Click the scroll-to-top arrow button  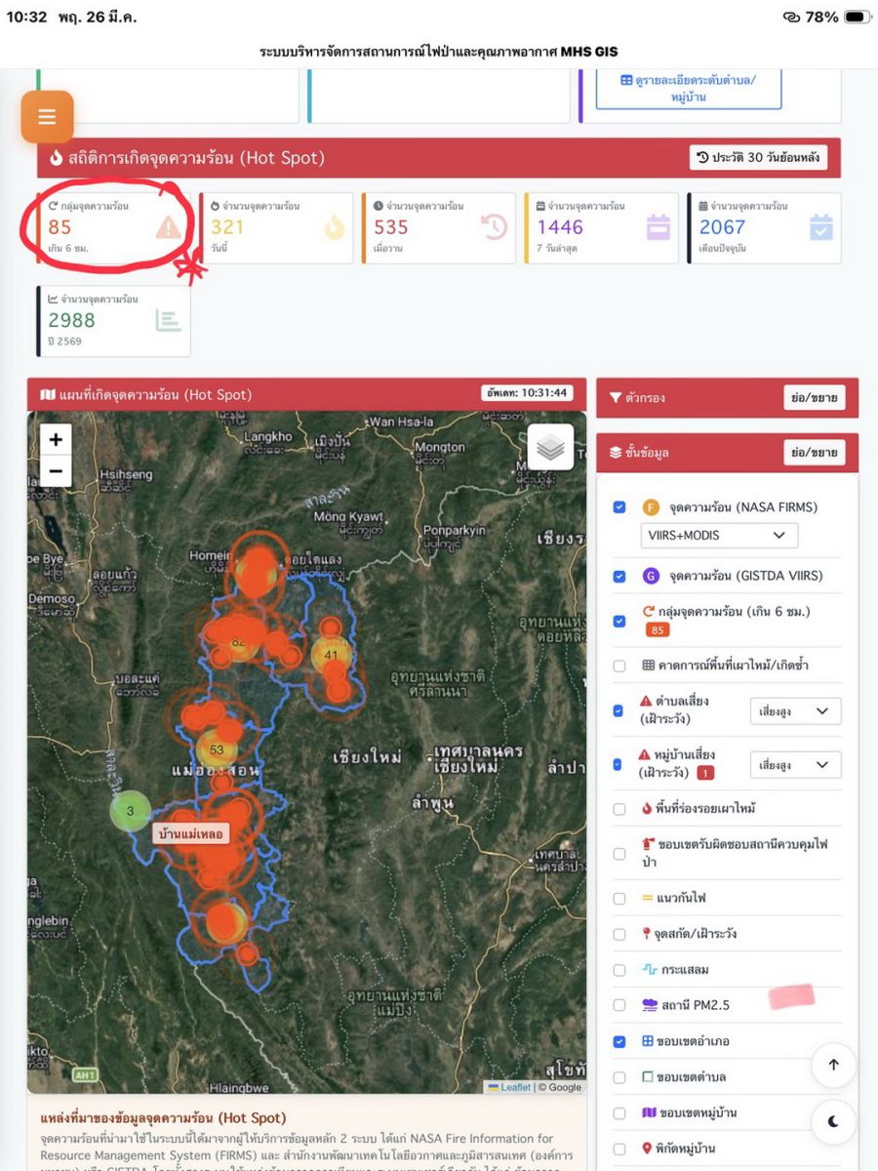[x=832, y=1066]
